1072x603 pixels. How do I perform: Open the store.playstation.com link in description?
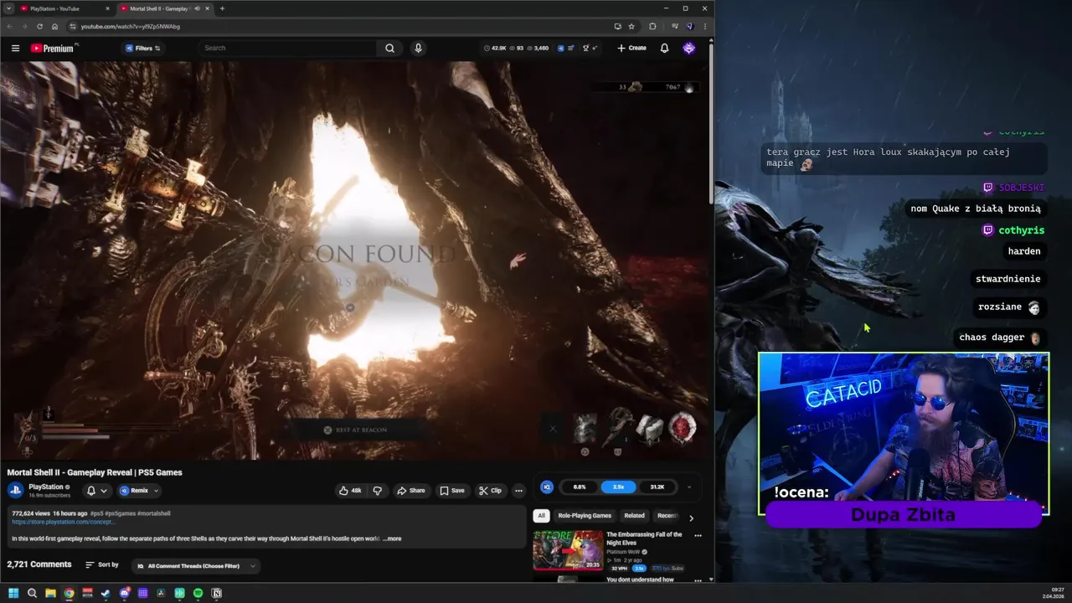pyautogui.click(x=64, y=522)
